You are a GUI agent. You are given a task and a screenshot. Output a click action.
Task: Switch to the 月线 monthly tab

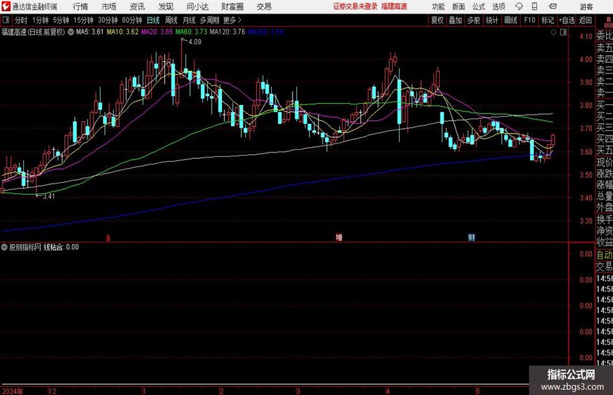(189, 20)
